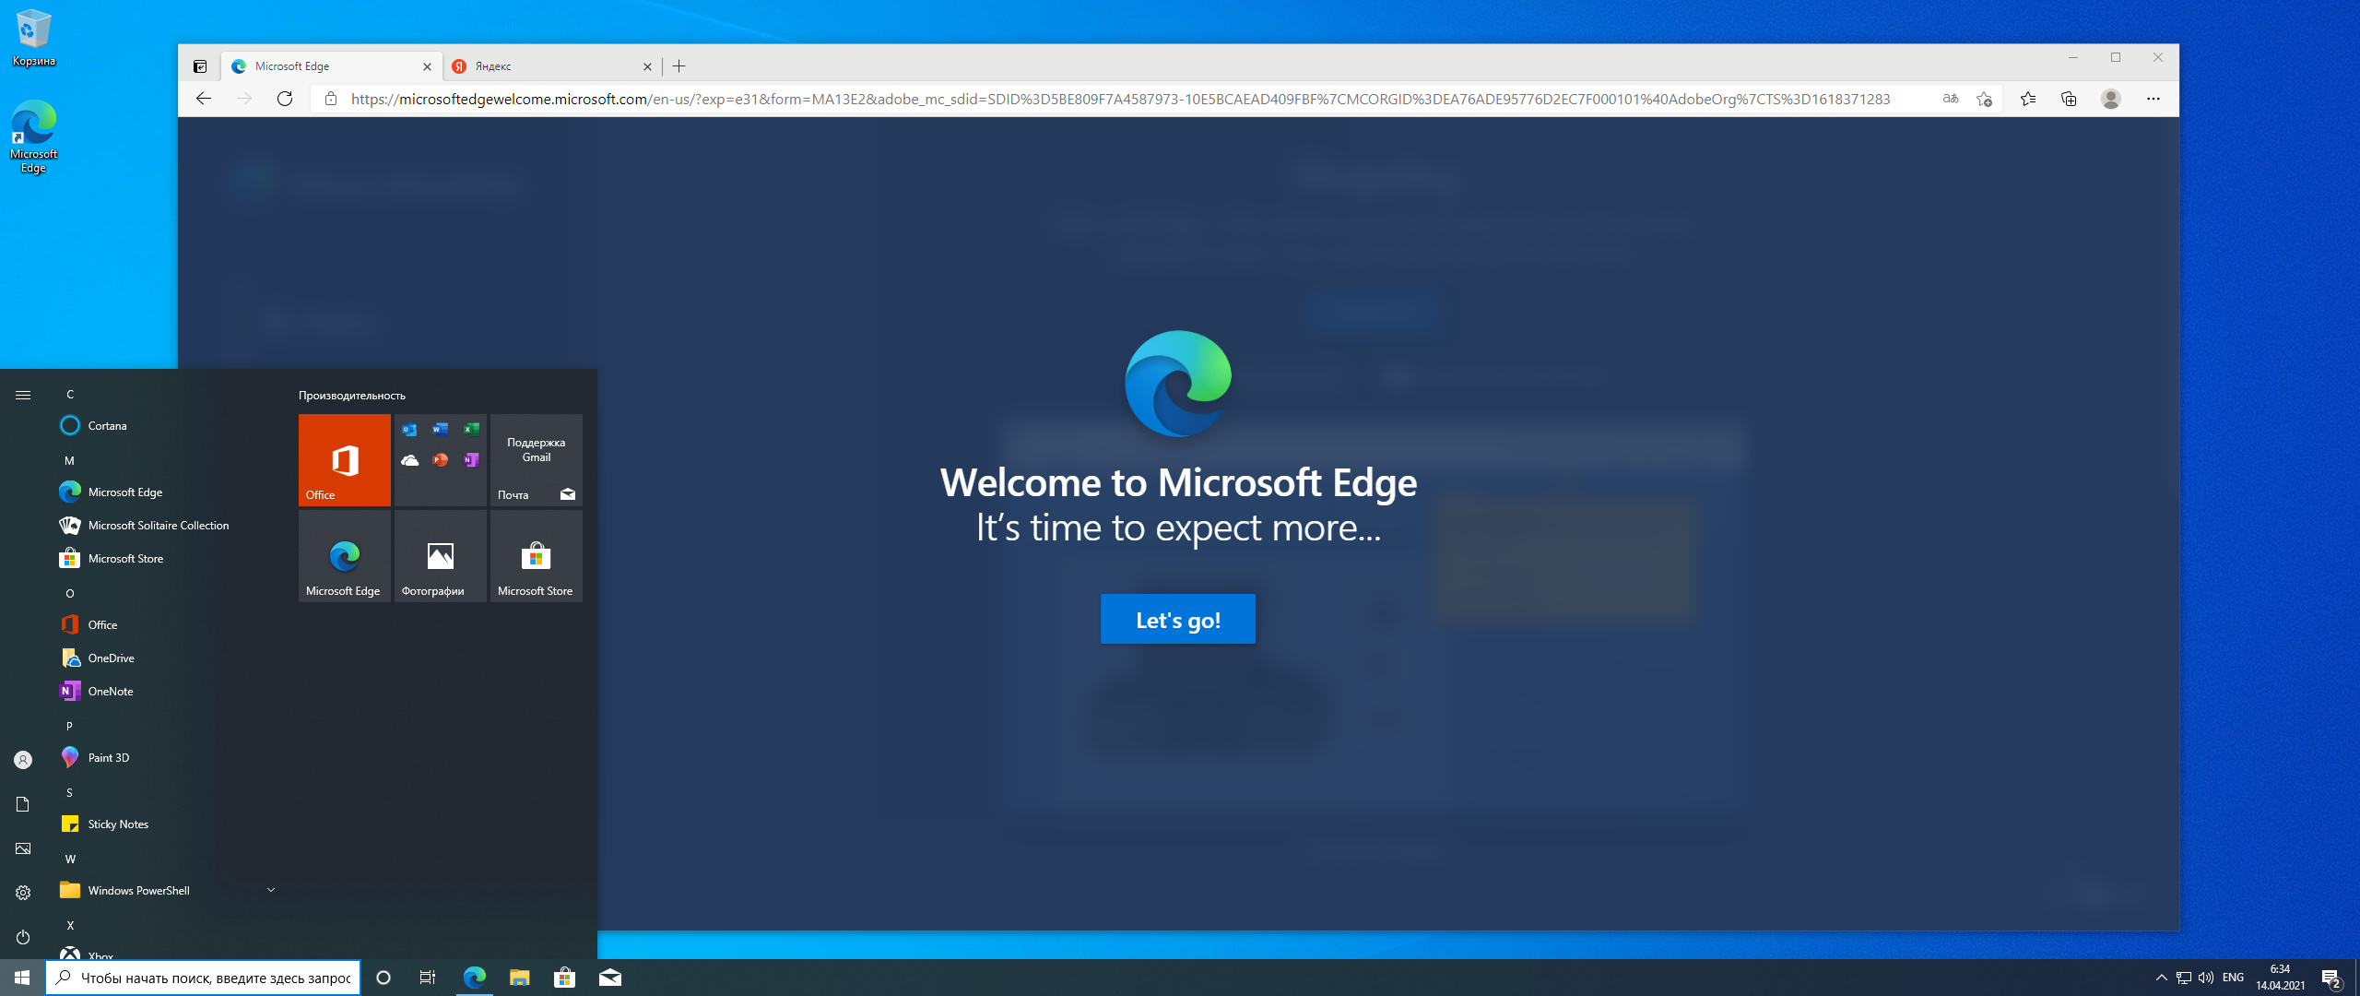Click the volume speaker tray icon
Screen dimensions: 2360x996
pyautogui.click(x=2206, y=978)
